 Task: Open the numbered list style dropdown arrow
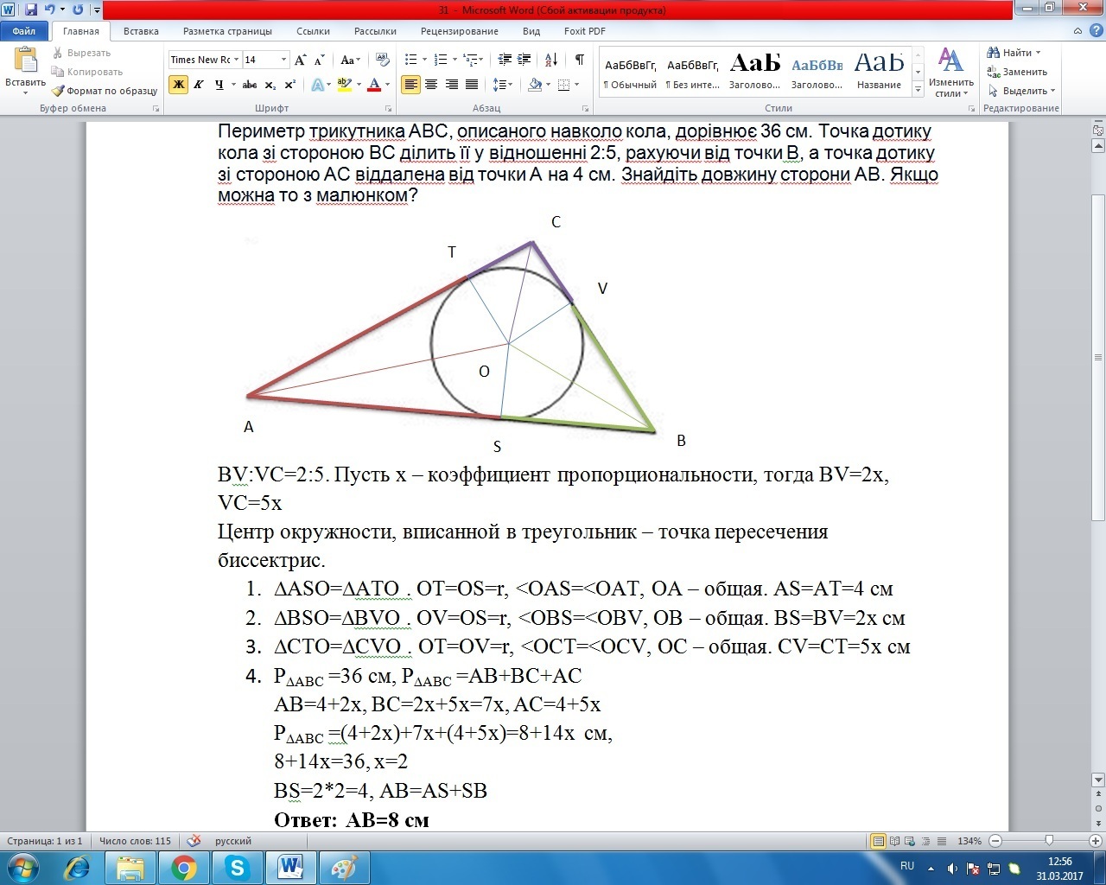tap(454, 60)
